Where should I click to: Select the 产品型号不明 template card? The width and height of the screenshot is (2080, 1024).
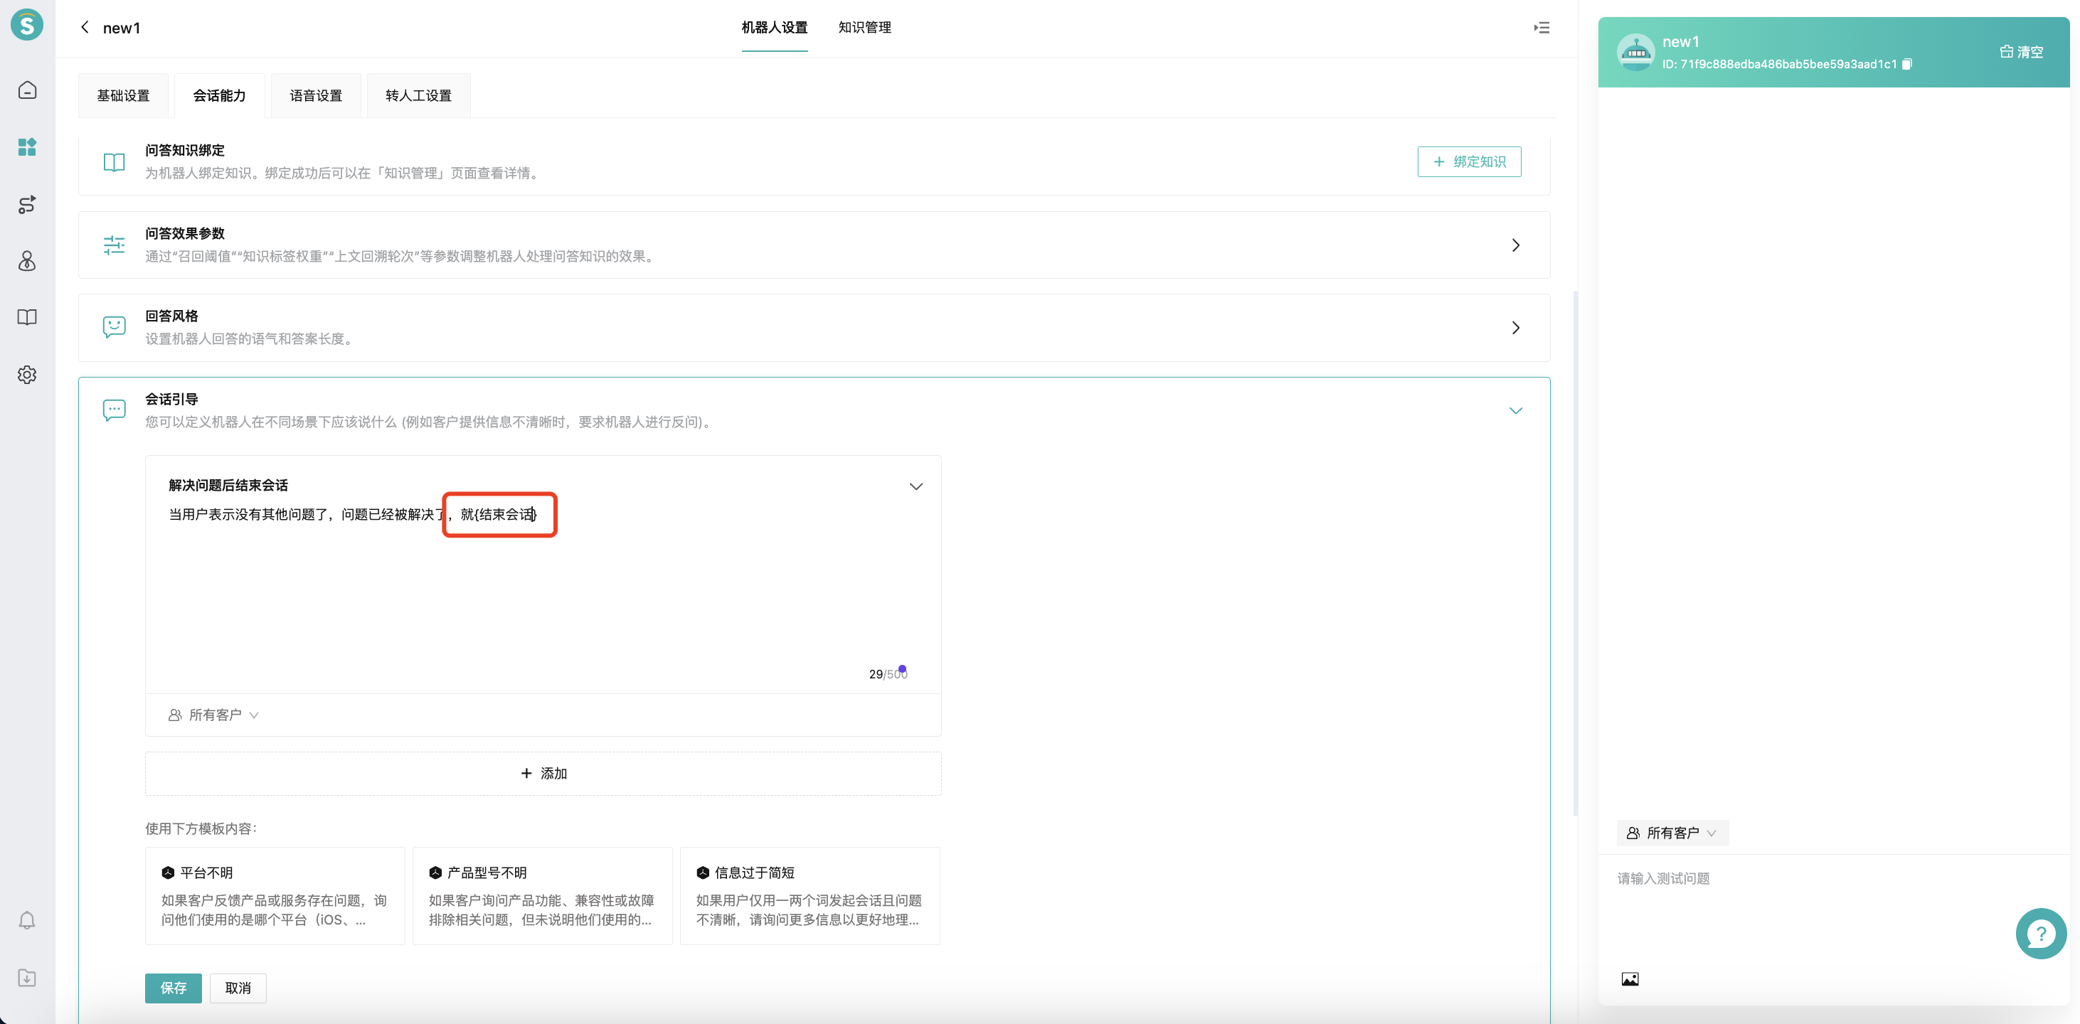542,896
